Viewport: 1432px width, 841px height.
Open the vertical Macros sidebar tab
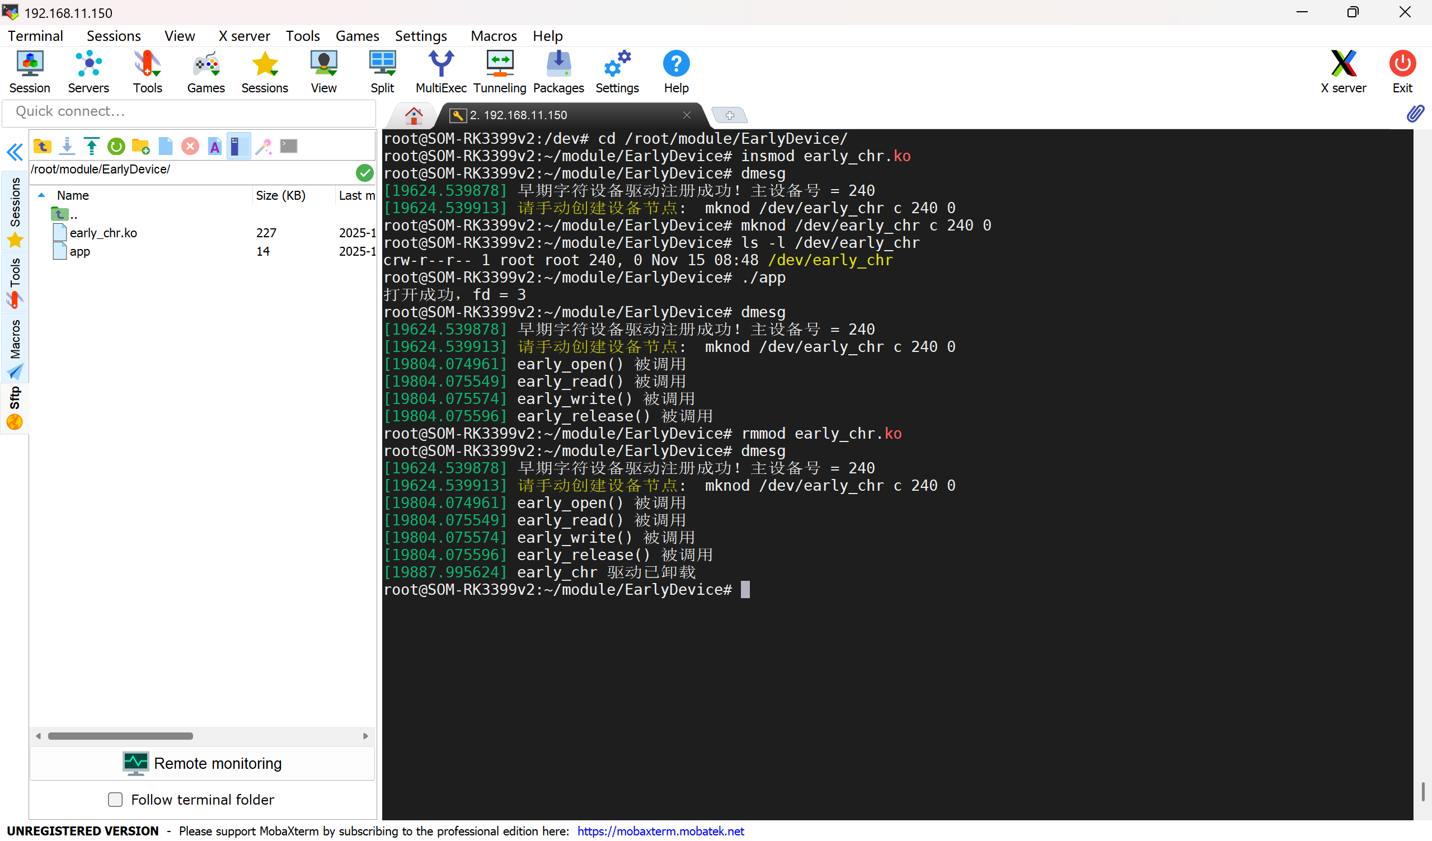[x=15, y=348]
